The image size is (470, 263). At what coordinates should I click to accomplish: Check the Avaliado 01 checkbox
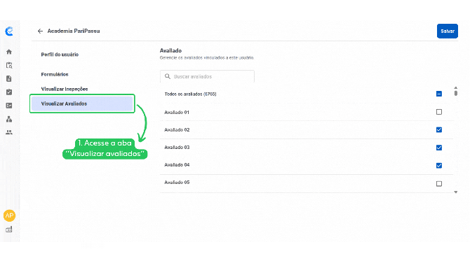click(x=439, y=112)
